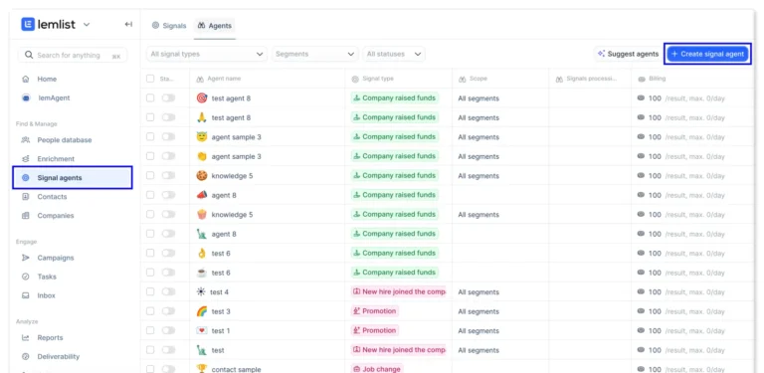Image resolution: width=764 pixels, height=373 pixels.
Task: Click the lemlist logo icon
Action: [x=28, y=24]
